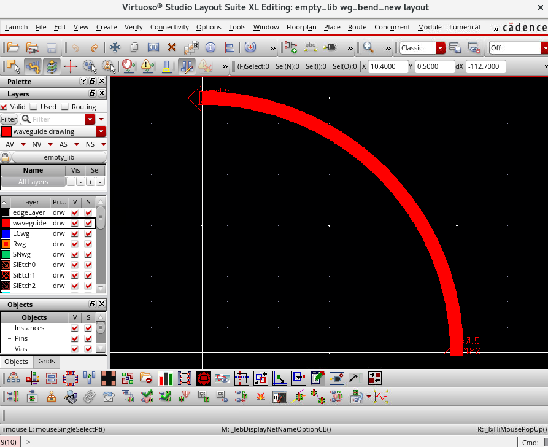Expand the NV dropdown arrow
Image resolution: width=548 pixels, height=447 pixels.
click(50, 144)
